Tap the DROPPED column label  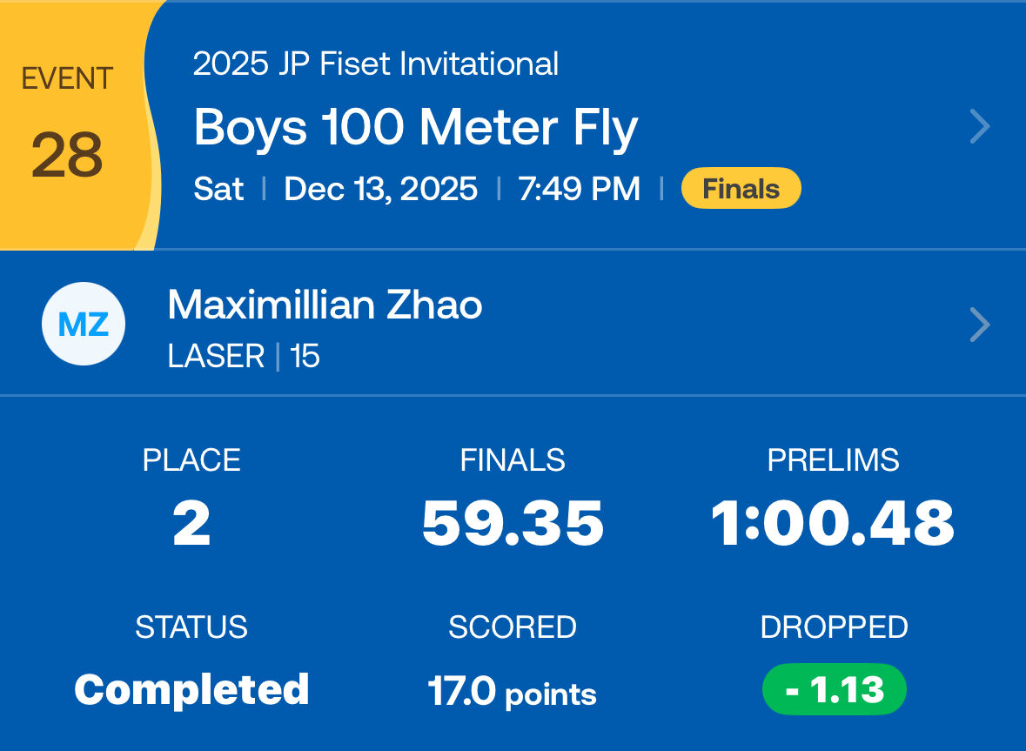[x=834, y=627]
